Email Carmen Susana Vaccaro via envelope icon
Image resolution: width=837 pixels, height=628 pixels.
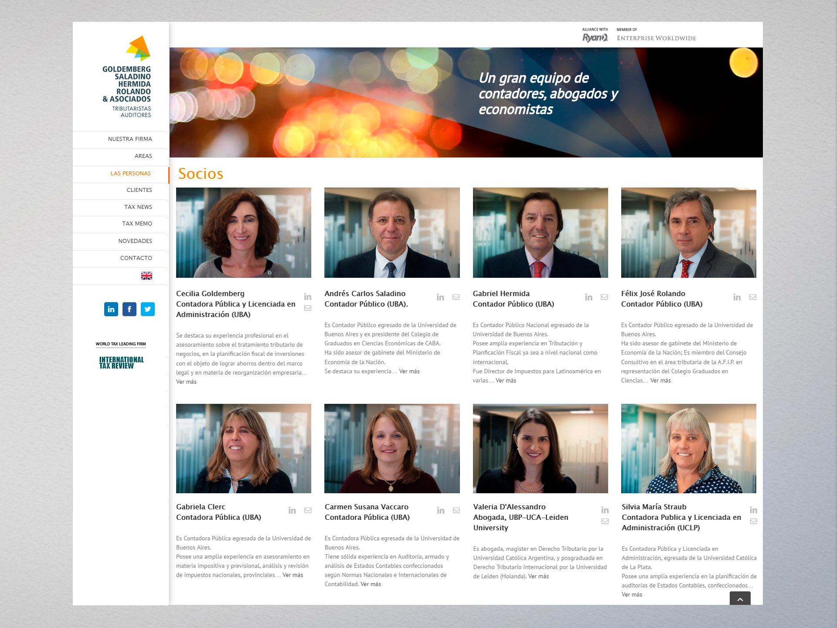[456, 510]
